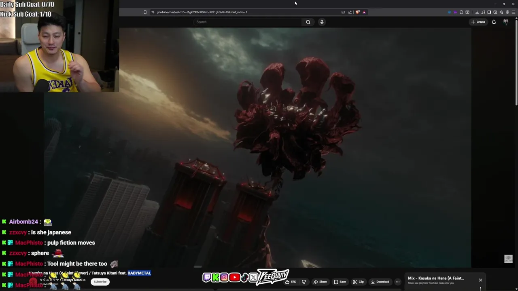Open Brave Wallet icon
Image resolution: width=518 pixels, height=291 pixels.
tap(495, 12)
